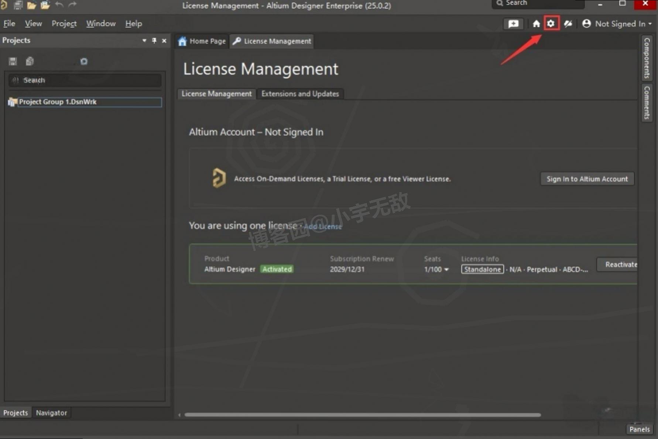The width and height of the screenshot is (658, 439).
Task: Open the settings gear icon in the toolbar
Action: click(551, 23)
